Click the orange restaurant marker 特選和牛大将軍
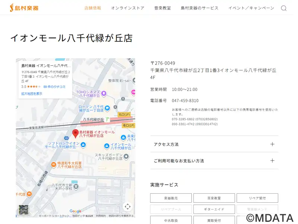 (54, 164)
